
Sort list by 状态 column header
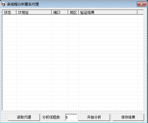(9, 12)
